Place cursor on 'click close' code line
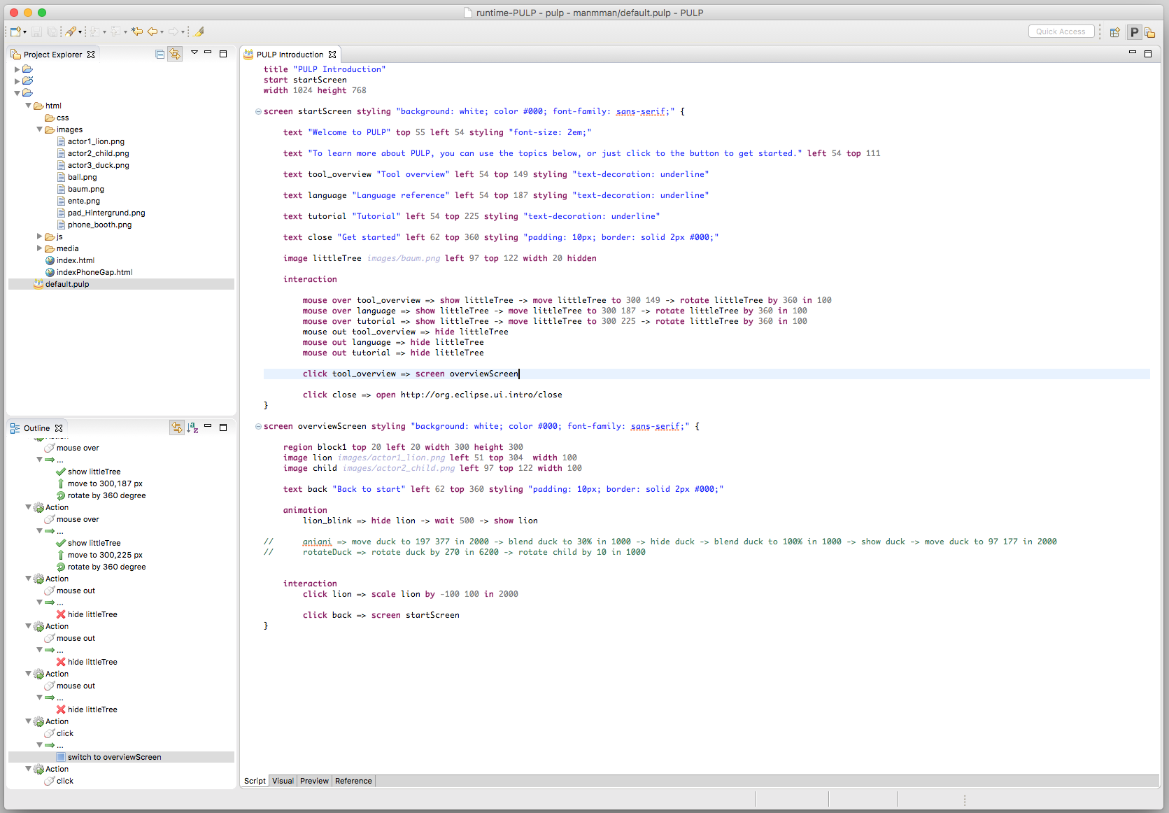Viewport: 1169px width, 813px height. tap(432, 395)
